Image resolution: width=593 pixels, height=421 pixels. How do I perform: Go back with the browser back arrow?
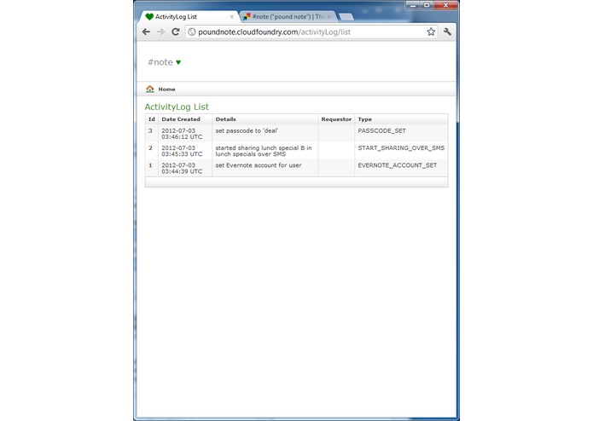(146, 32)
